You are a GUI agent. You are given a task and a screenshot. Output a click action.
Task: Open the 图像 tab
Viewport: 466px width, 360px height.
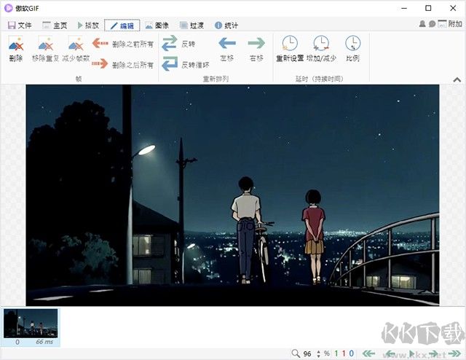coord(157,26)
